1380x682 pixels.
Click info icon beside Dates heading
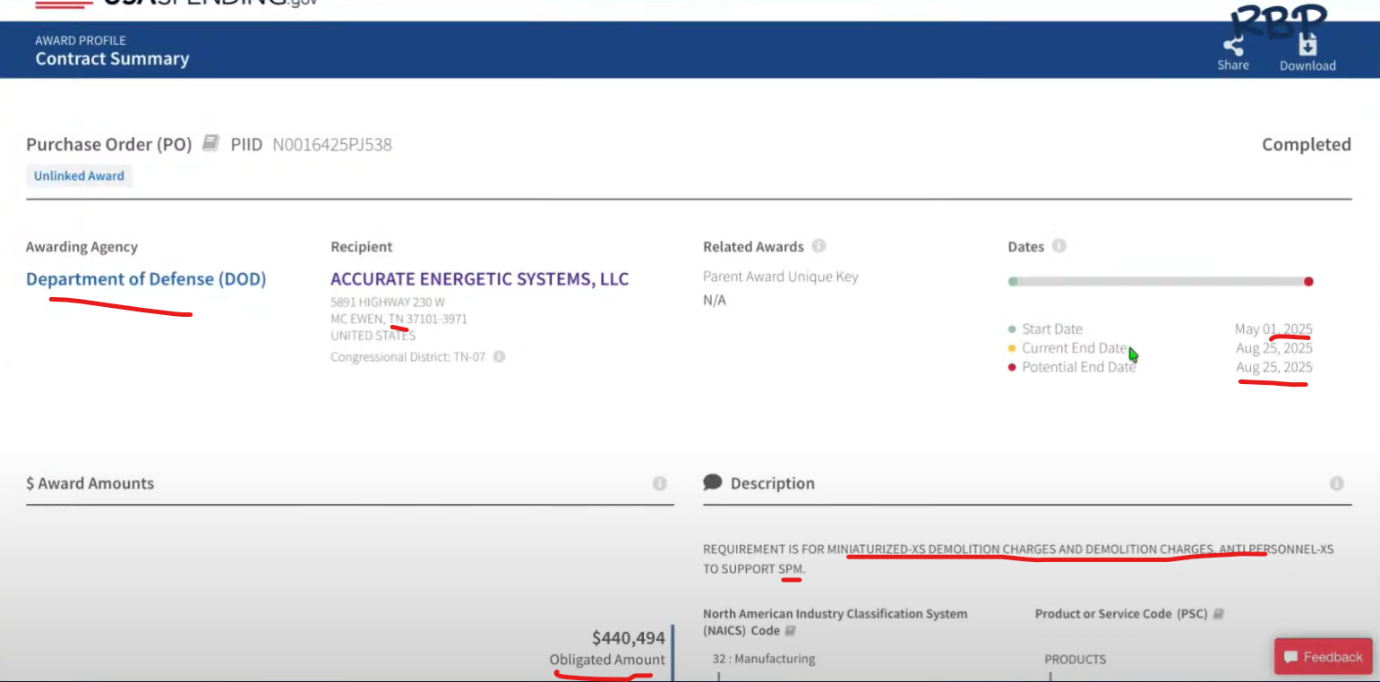[x=1059, y=246]
